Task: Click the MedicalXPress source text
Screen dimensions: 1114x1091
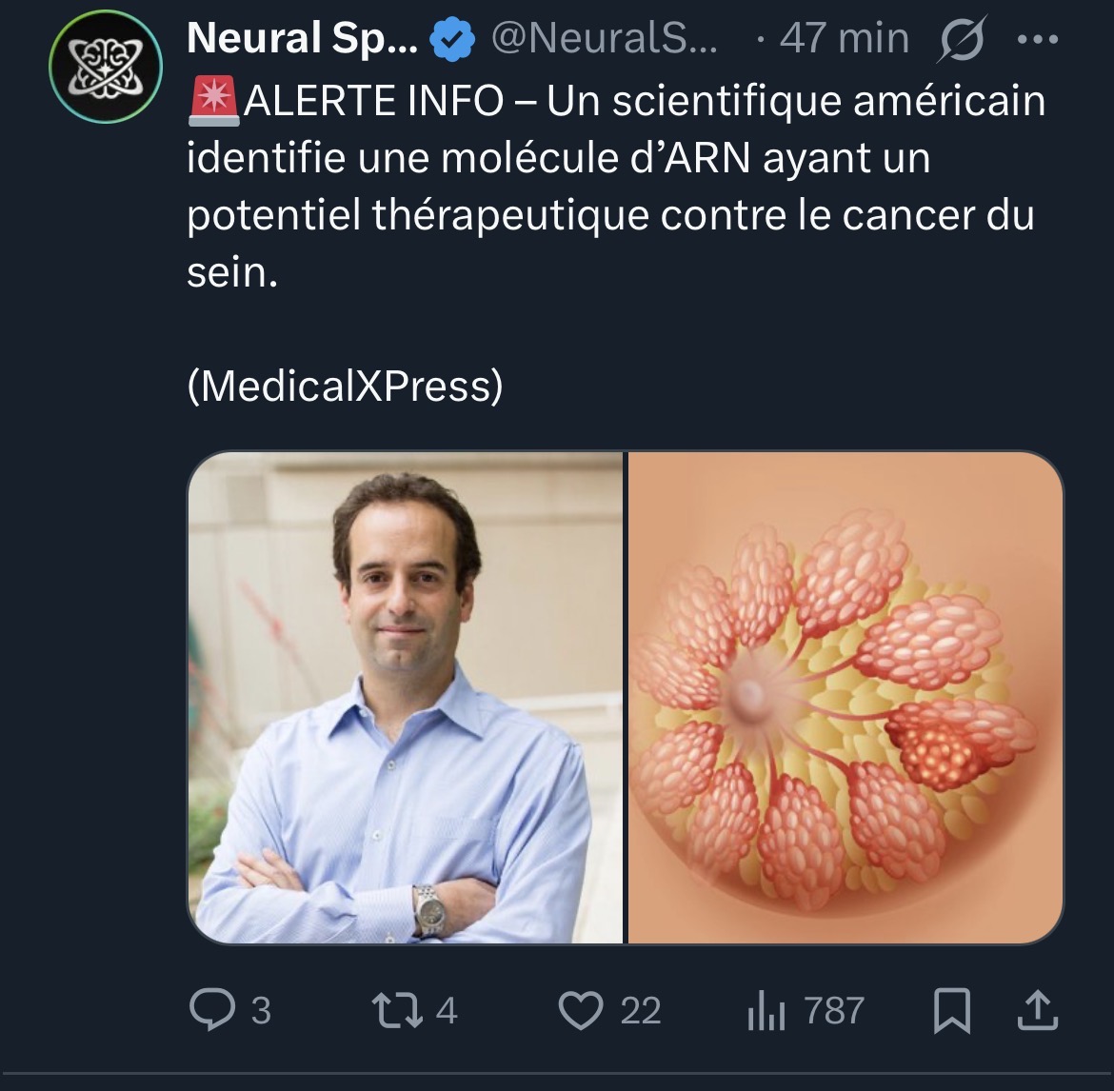Action: point(345,386)
